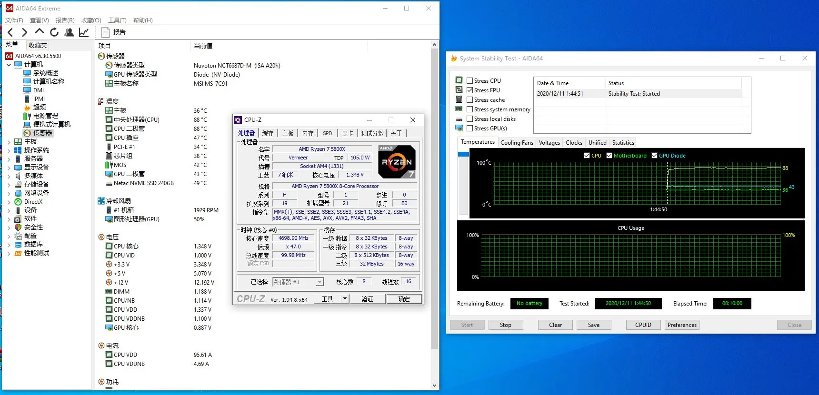This screenshot has height=395, width=819.
Task: Click scroll-down arrow in sensor list
Action: [x=434, y=385]
